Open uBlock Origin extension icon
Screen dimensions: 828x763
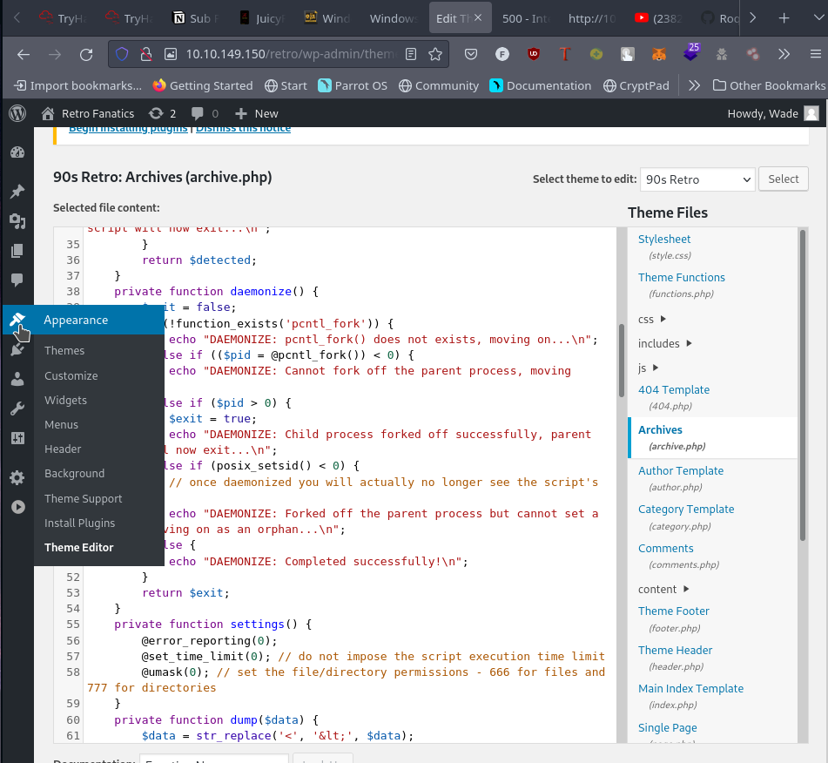click(x=534, y=54)
